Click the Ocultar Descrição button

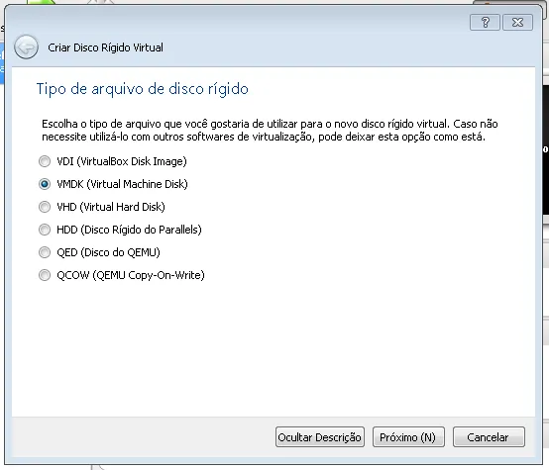pos(320,437)
